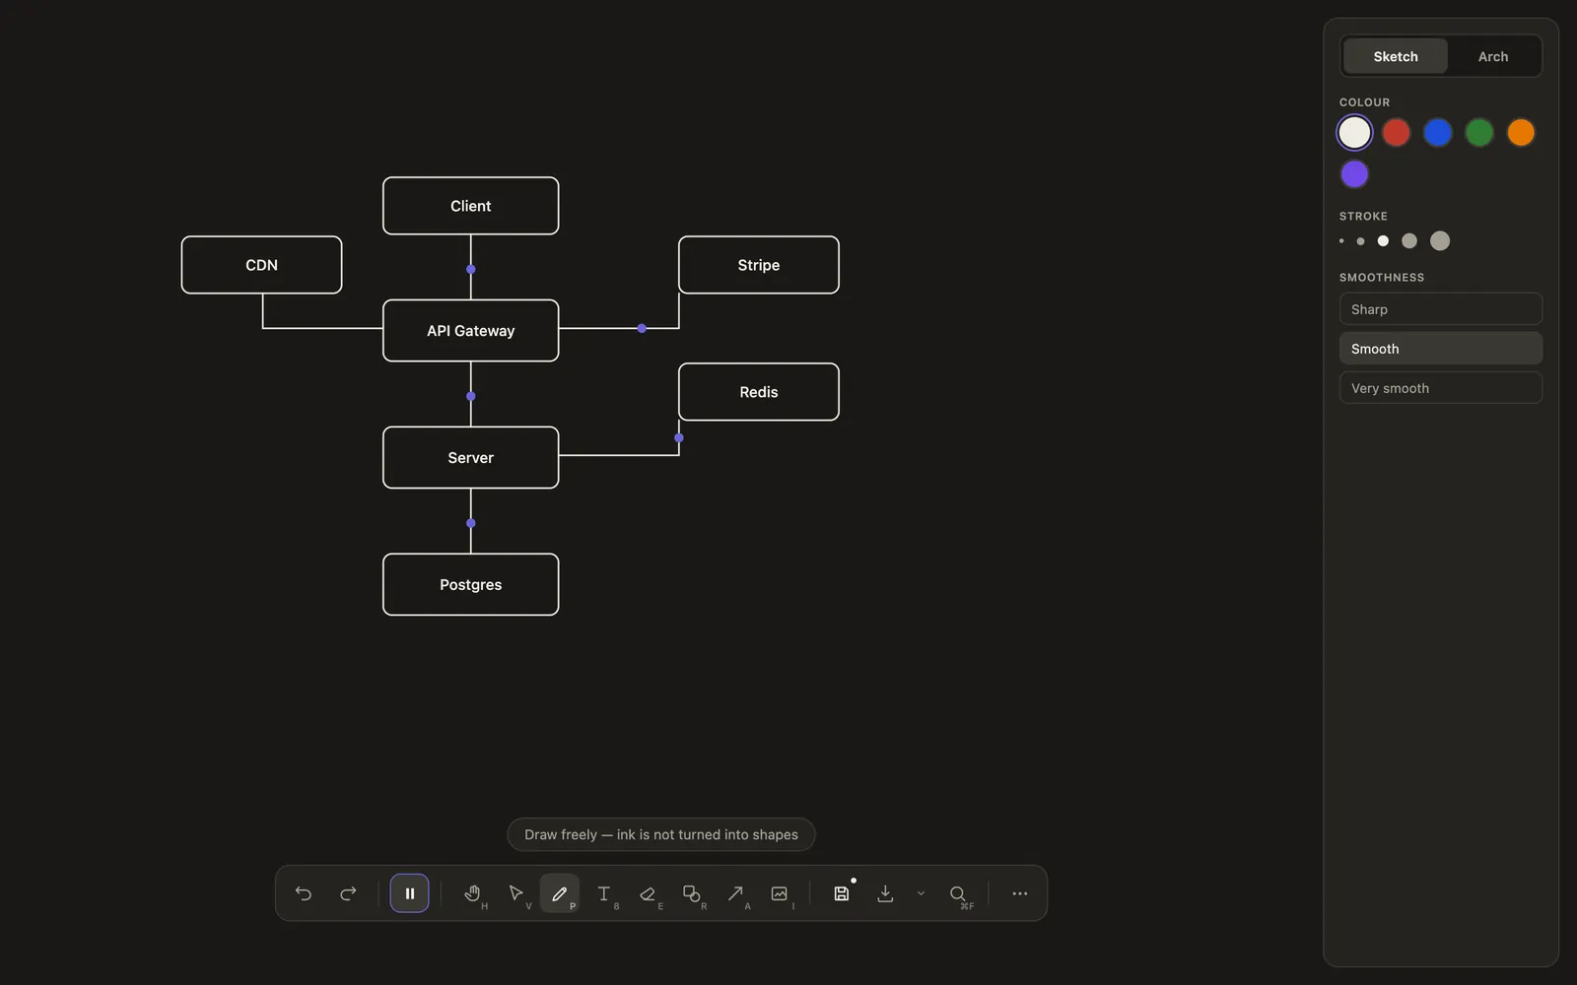Viewport: 1577px width, 985px height.
Task: Select the Image insert tool
Action: tap(780, 893)
